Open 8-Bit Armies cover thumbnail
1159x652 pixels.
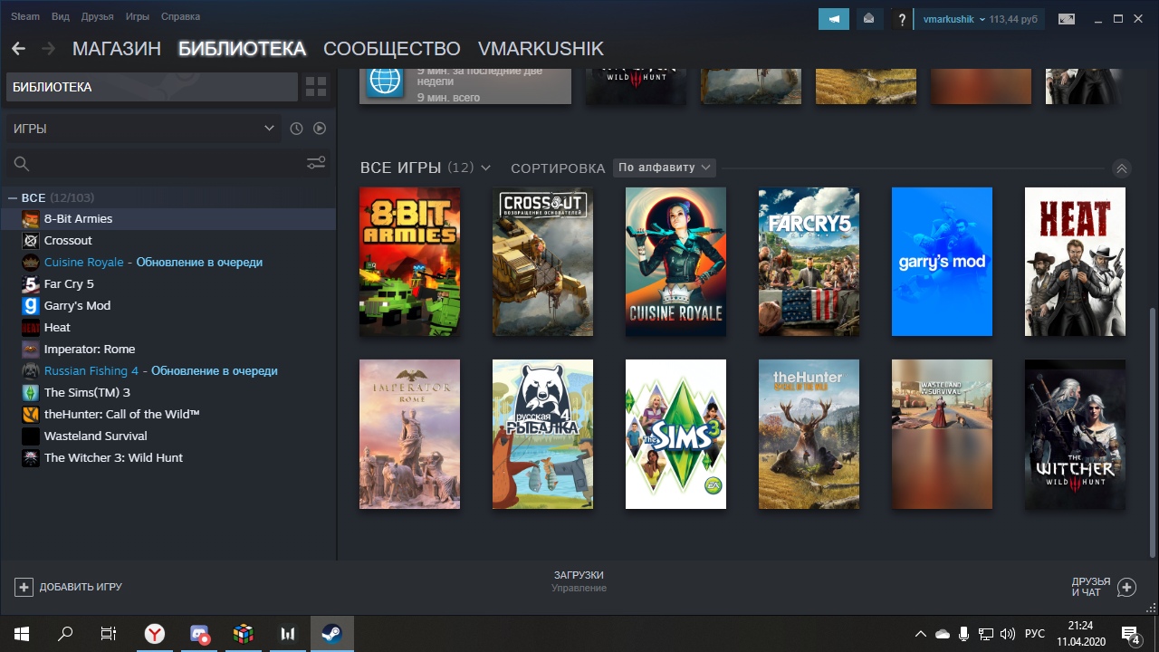(x=409, y=262)
